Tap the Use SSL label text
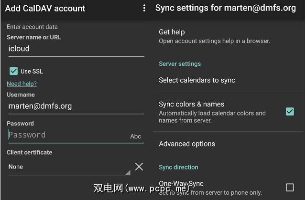This screenshot has height=200, width=306. pos(32,72)
